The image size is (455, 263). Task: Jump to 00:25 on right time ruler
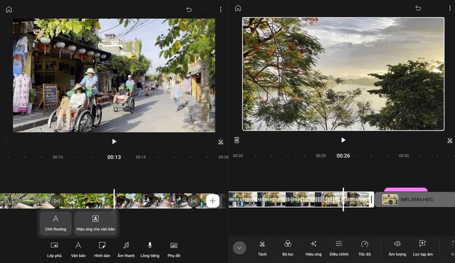[x=320, y=156]
